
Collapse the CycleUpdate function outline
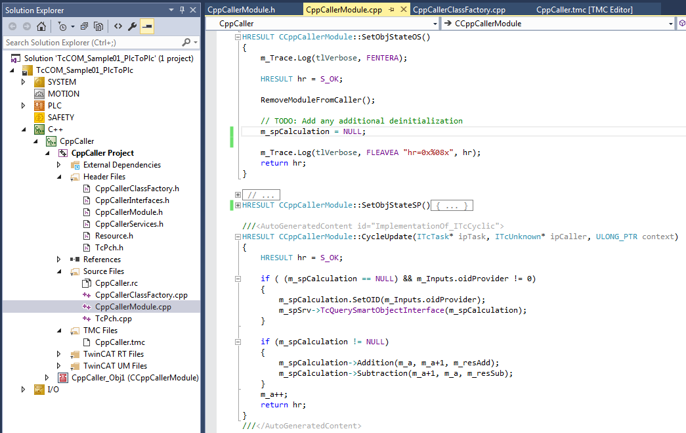(238, 237)
